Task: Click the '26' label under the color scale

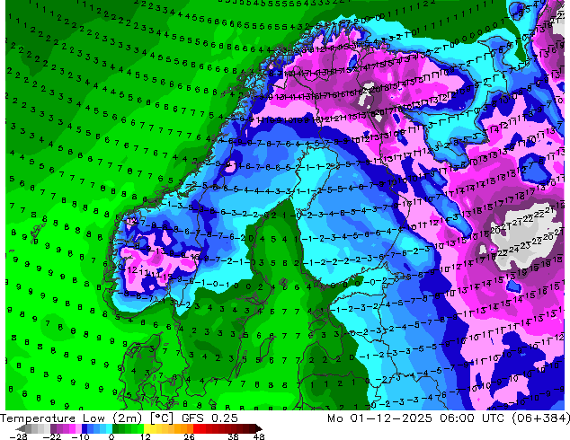Action: pyautogui.click(x=189, y=436)
